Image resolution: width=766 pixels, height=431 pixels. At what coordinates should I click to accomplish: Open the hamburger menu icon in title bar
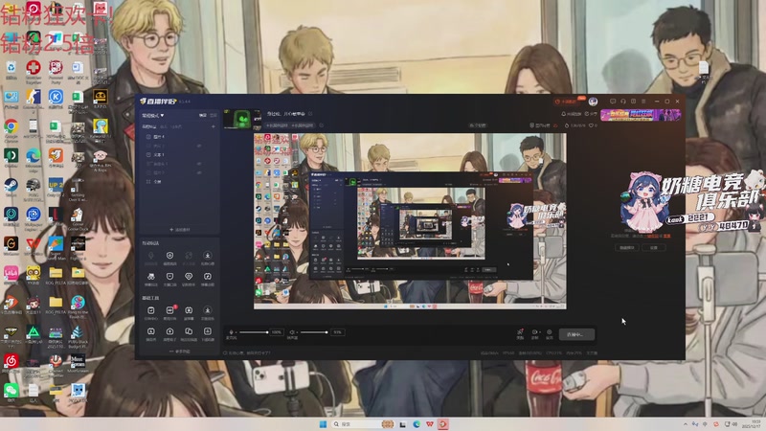(643, 102)
